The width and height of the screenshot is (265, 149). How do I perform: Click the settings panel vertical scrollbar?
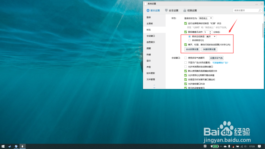pyautogui.click(x=263, y=30)
